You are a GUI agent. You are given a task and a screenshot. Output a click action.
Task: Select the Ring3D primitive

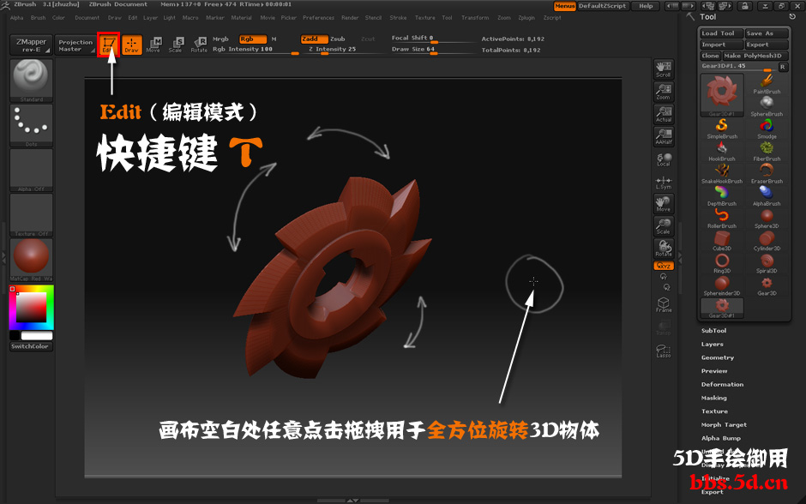[x=722, y=263]
